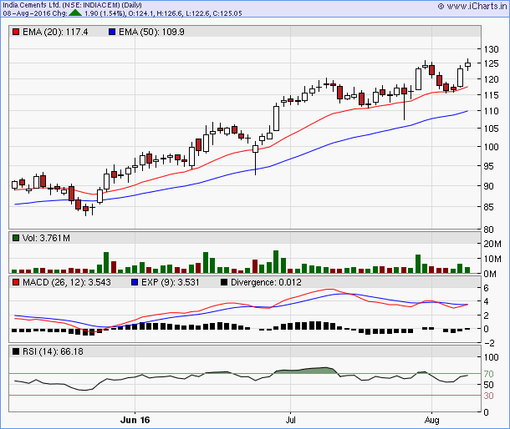Image resolution: width=510 pixels, height=429 pixels.
Task: Click the India Cements Ltd. chart title
Action: (72, 5)
